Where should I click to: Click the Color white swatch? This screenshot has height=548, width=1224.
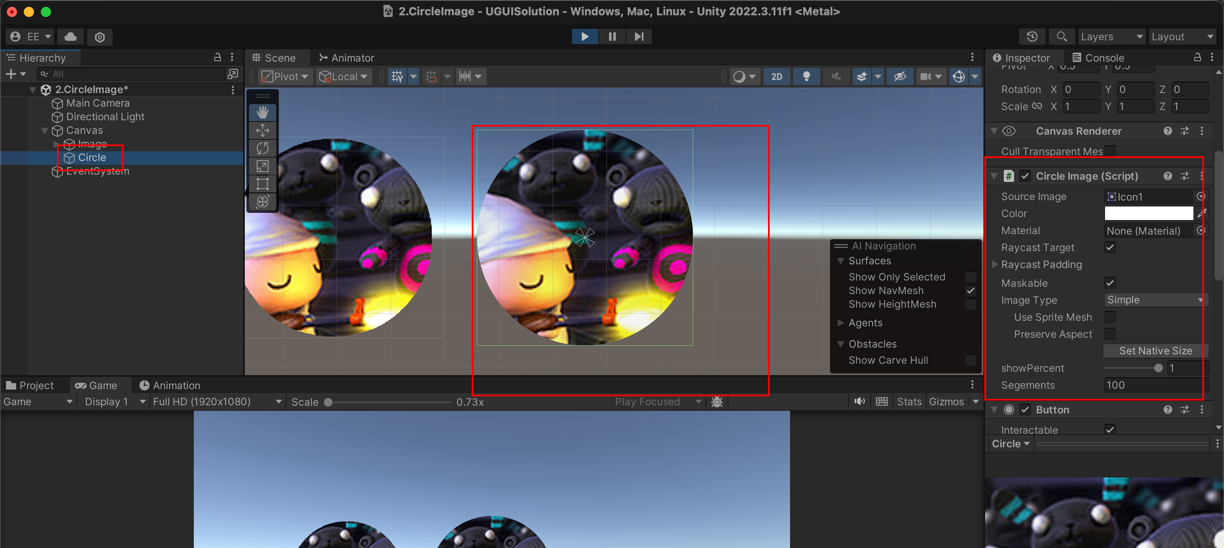point(1148,214)
